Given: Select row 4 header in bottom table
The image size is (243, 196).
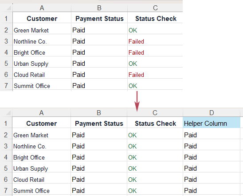Looking at the screenshot, I should coord(6,157).
